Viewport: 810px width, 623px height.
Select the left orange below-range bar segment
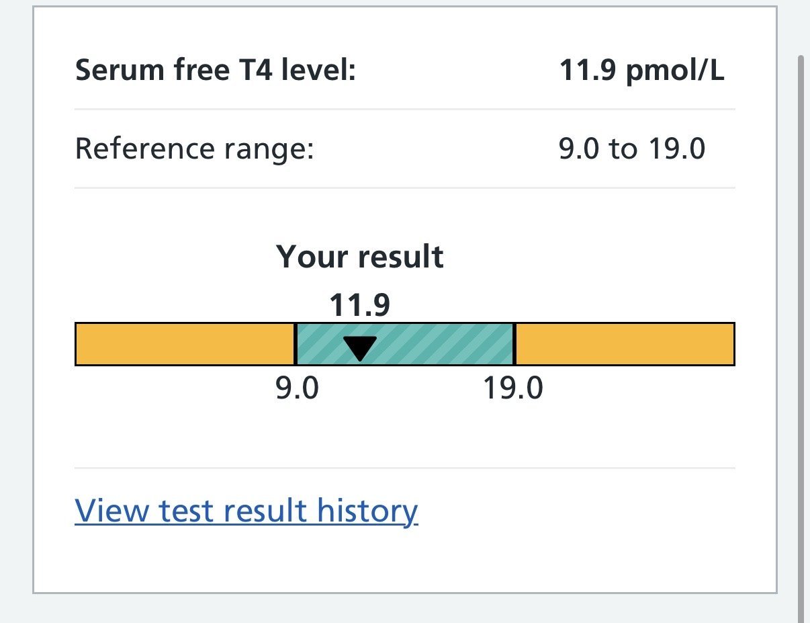pos(185,344)
